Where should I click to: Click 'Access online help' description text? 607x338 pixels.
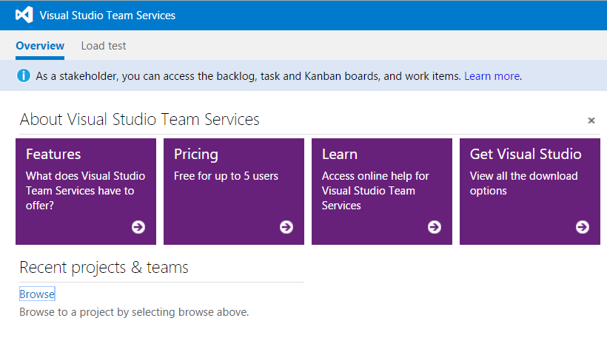[x=375, y=191]
